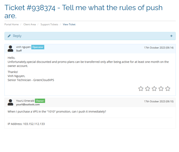The height and width of the screenshot is (152, 179).
Task: Rate the reply four stars
Action: click(161, 88)
